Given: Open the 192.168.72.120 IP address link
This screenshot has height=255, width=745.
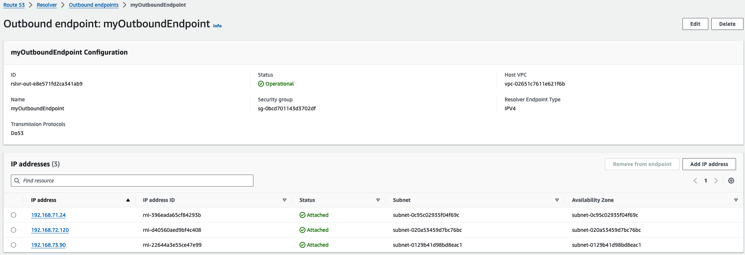Looking at the screenshot, I should coord(50,230).
